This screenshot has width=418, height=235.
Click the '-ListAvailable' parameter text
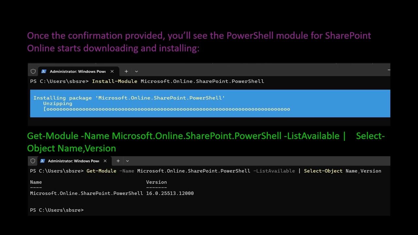274,171
